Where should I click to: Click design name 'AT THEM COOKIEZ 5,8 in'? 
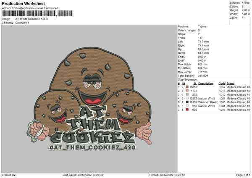pos(31,19)
